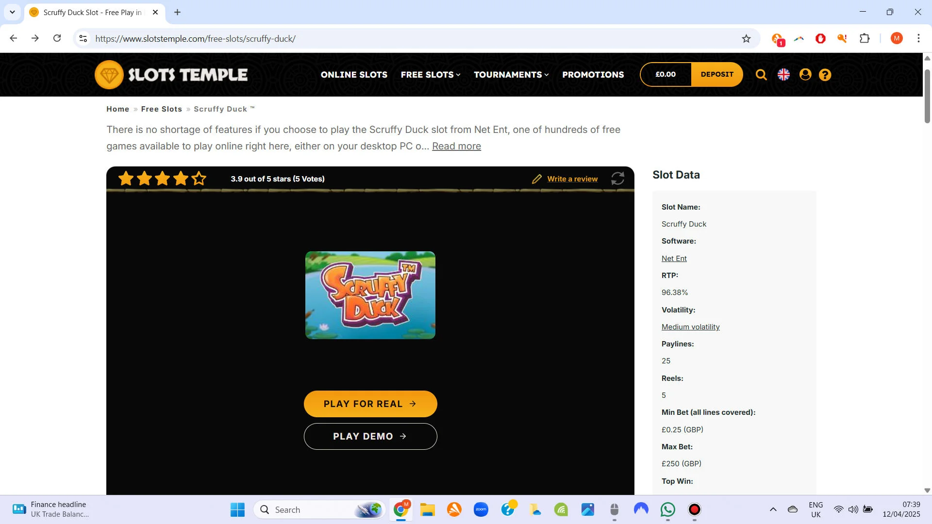
Task: Click Play Demo button
Action: tap(370, 436)
